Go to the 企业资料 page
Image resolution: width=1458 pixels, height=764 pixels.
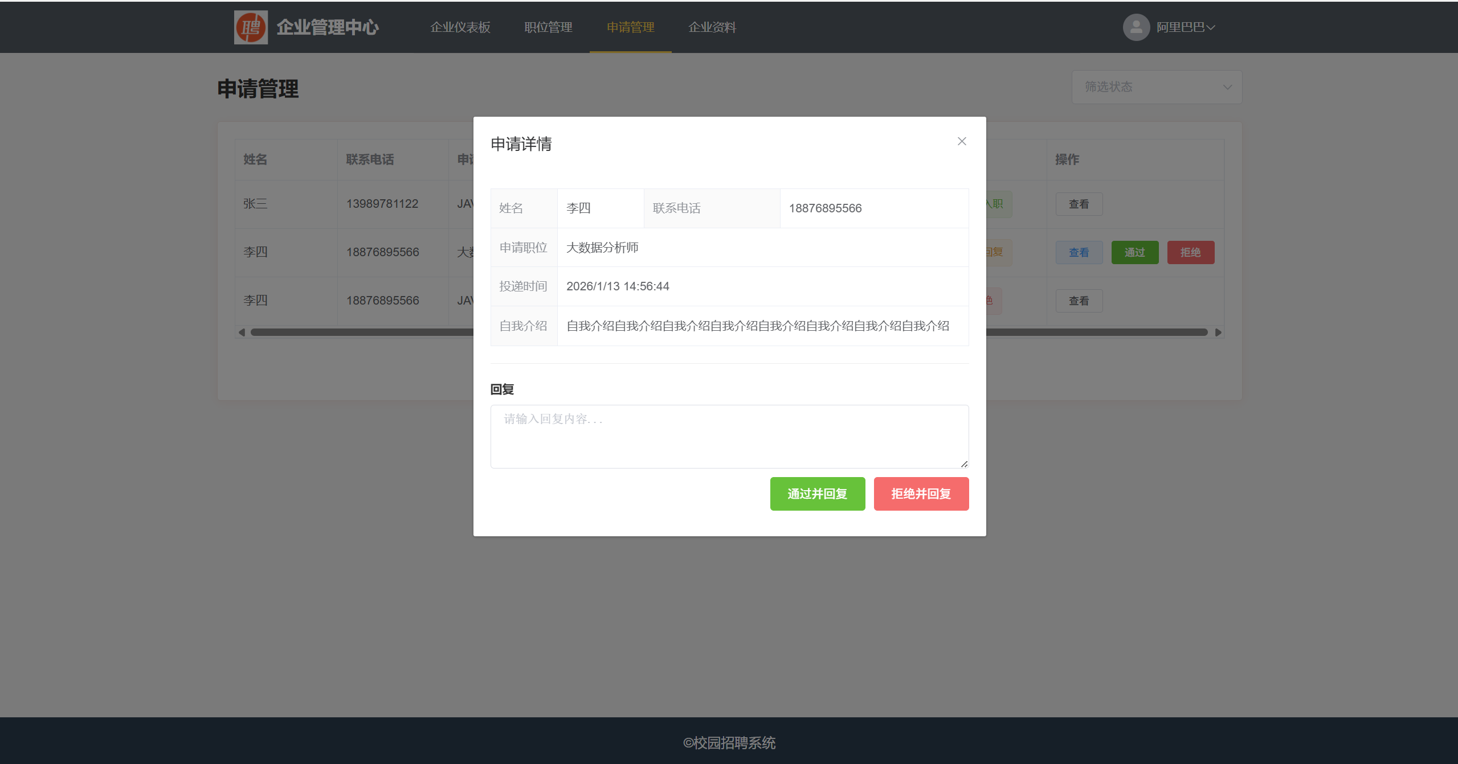[712, 27]
